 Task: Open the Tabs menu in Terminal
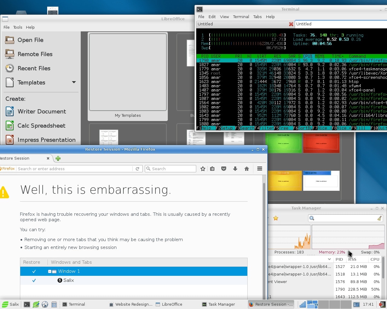coord(257,17)
